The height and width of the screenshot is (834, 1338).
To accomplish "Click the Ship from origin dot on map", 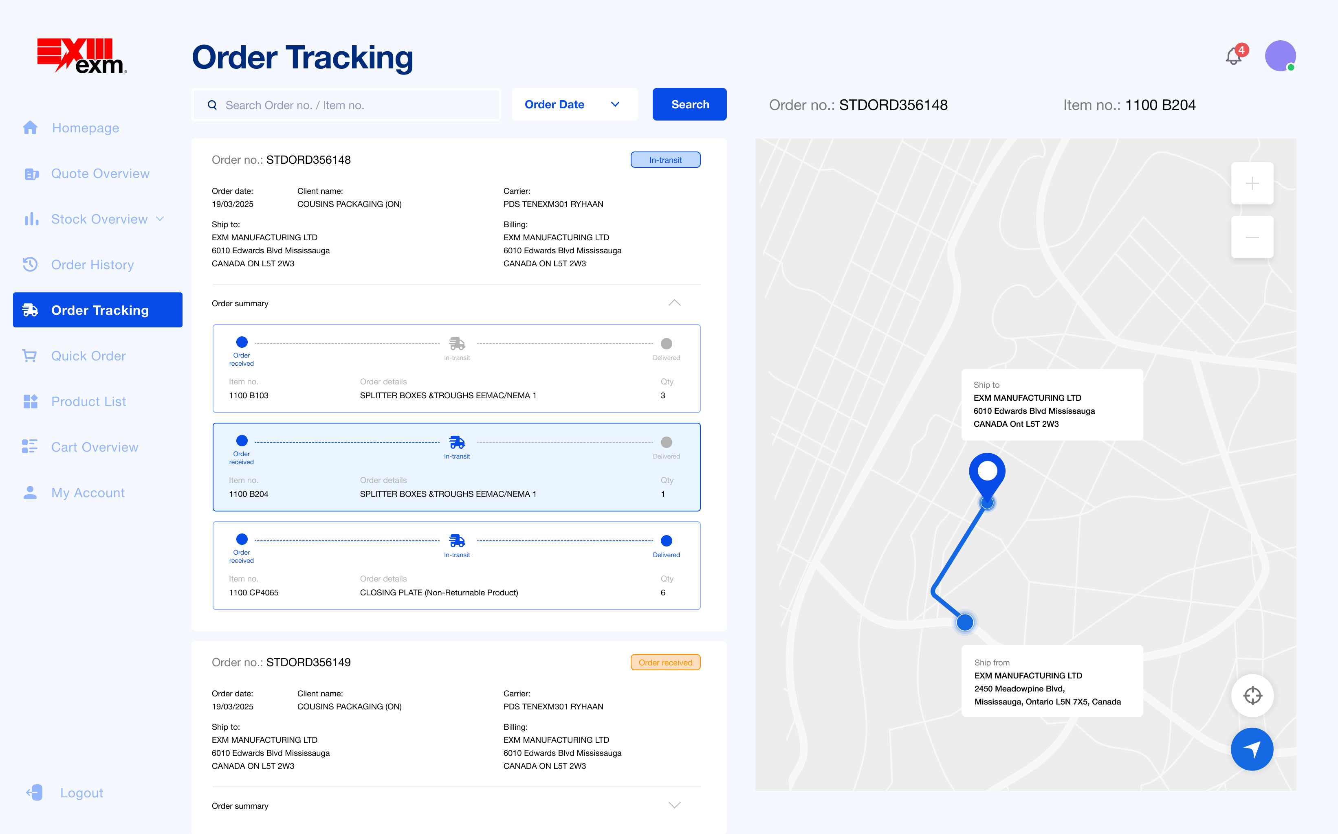I will tap(964, 622).
